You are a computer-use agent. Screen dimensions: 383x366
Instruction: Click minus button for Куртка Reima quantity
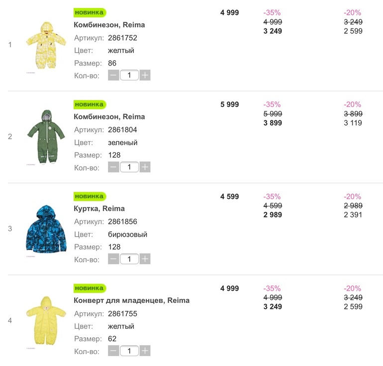(x=113, y=259)
